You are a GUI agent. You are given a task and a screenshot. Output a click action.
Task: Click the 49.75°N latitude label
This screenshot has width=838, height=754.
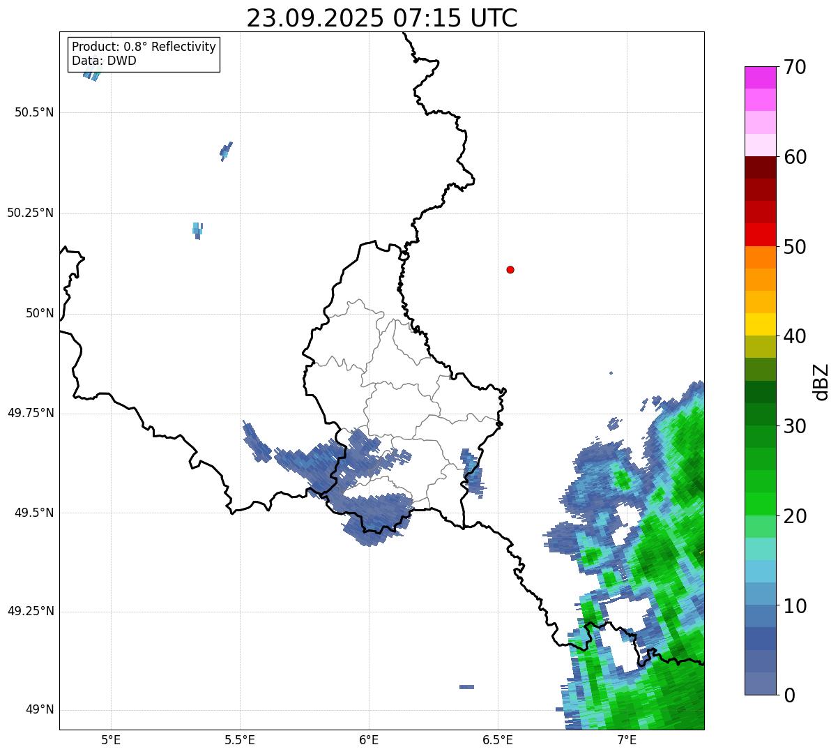point(30,413)
